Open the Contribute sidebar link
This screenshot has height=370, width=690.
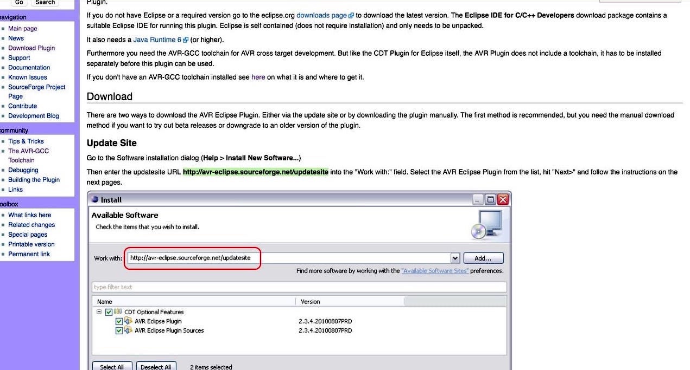point(22,106)
